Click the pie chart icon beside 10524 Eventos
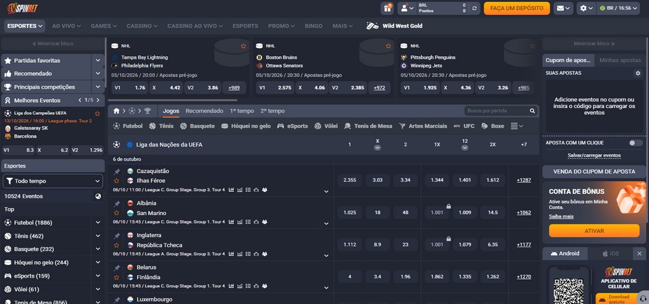Screen dimensions: 649x304 [x=97, y=197]
